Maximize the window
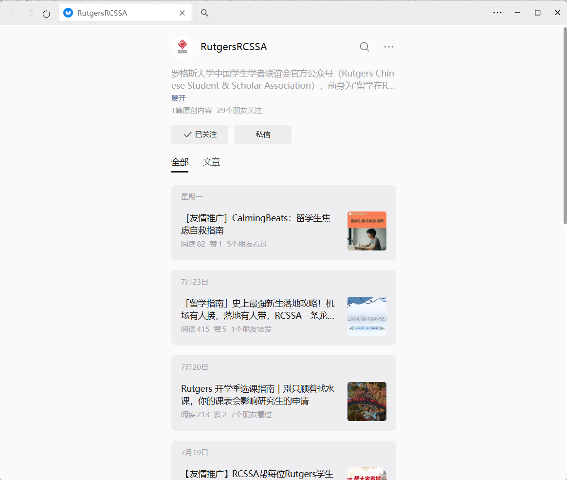This screenshot has height=480, width=567. pyautogui.click(x=538, y=13)
